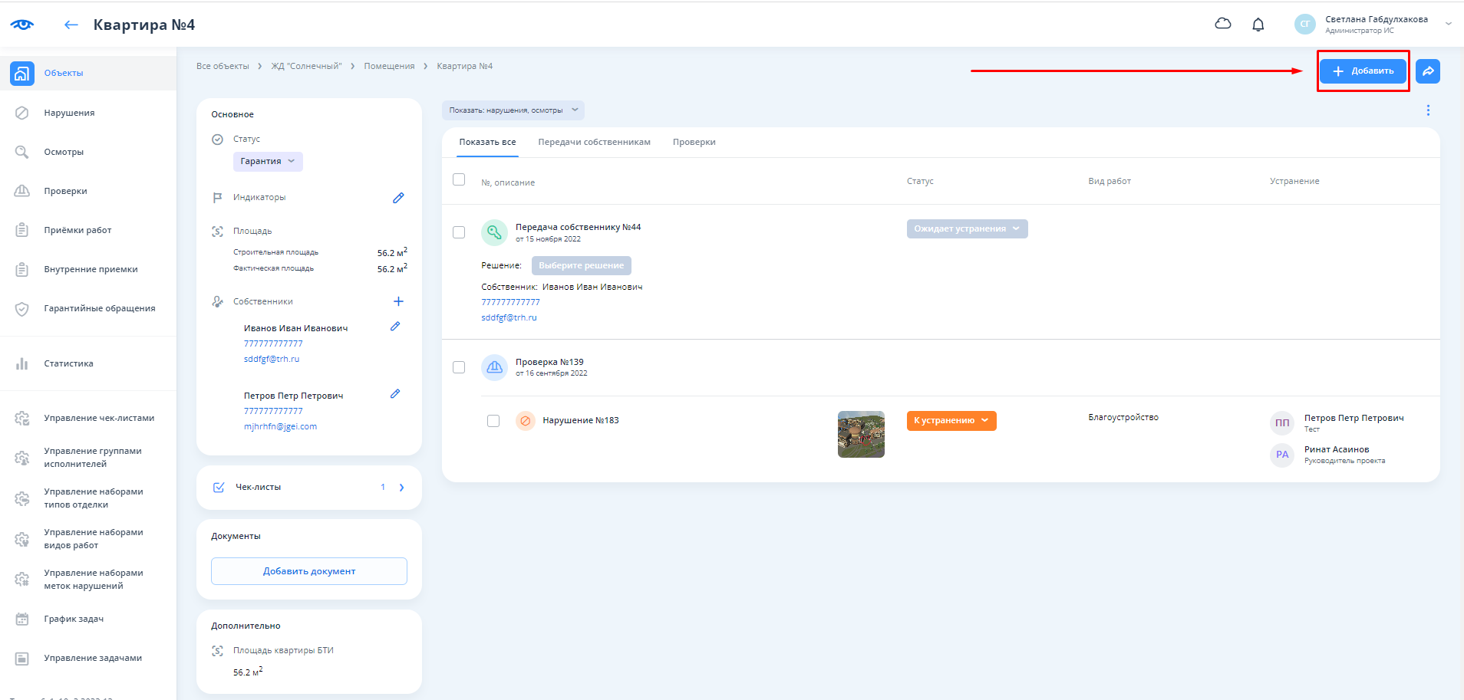
Task: Open the notifications bell
Action: click(x=1258, y=25)
